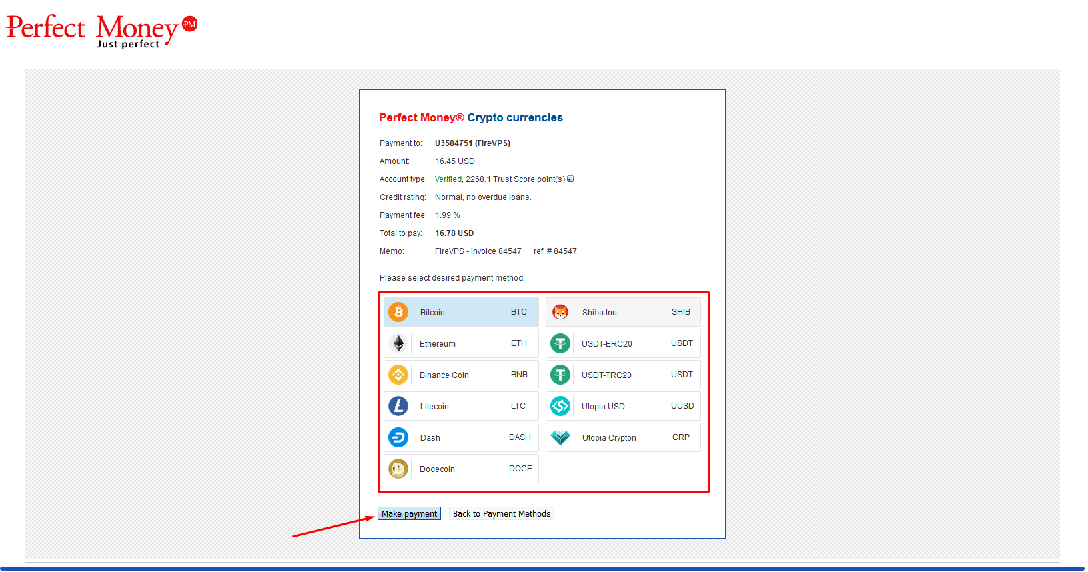Click the UUSD ticker label
This screenshot has height=572, width=1088.
[682, 406]
